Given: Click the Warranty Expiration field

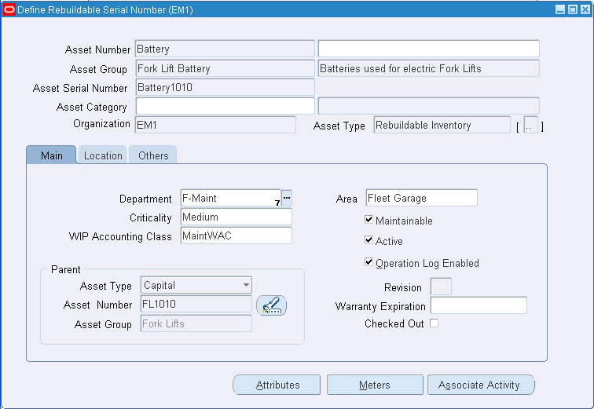Looking at the screenshot, I should tap(478, 305).
